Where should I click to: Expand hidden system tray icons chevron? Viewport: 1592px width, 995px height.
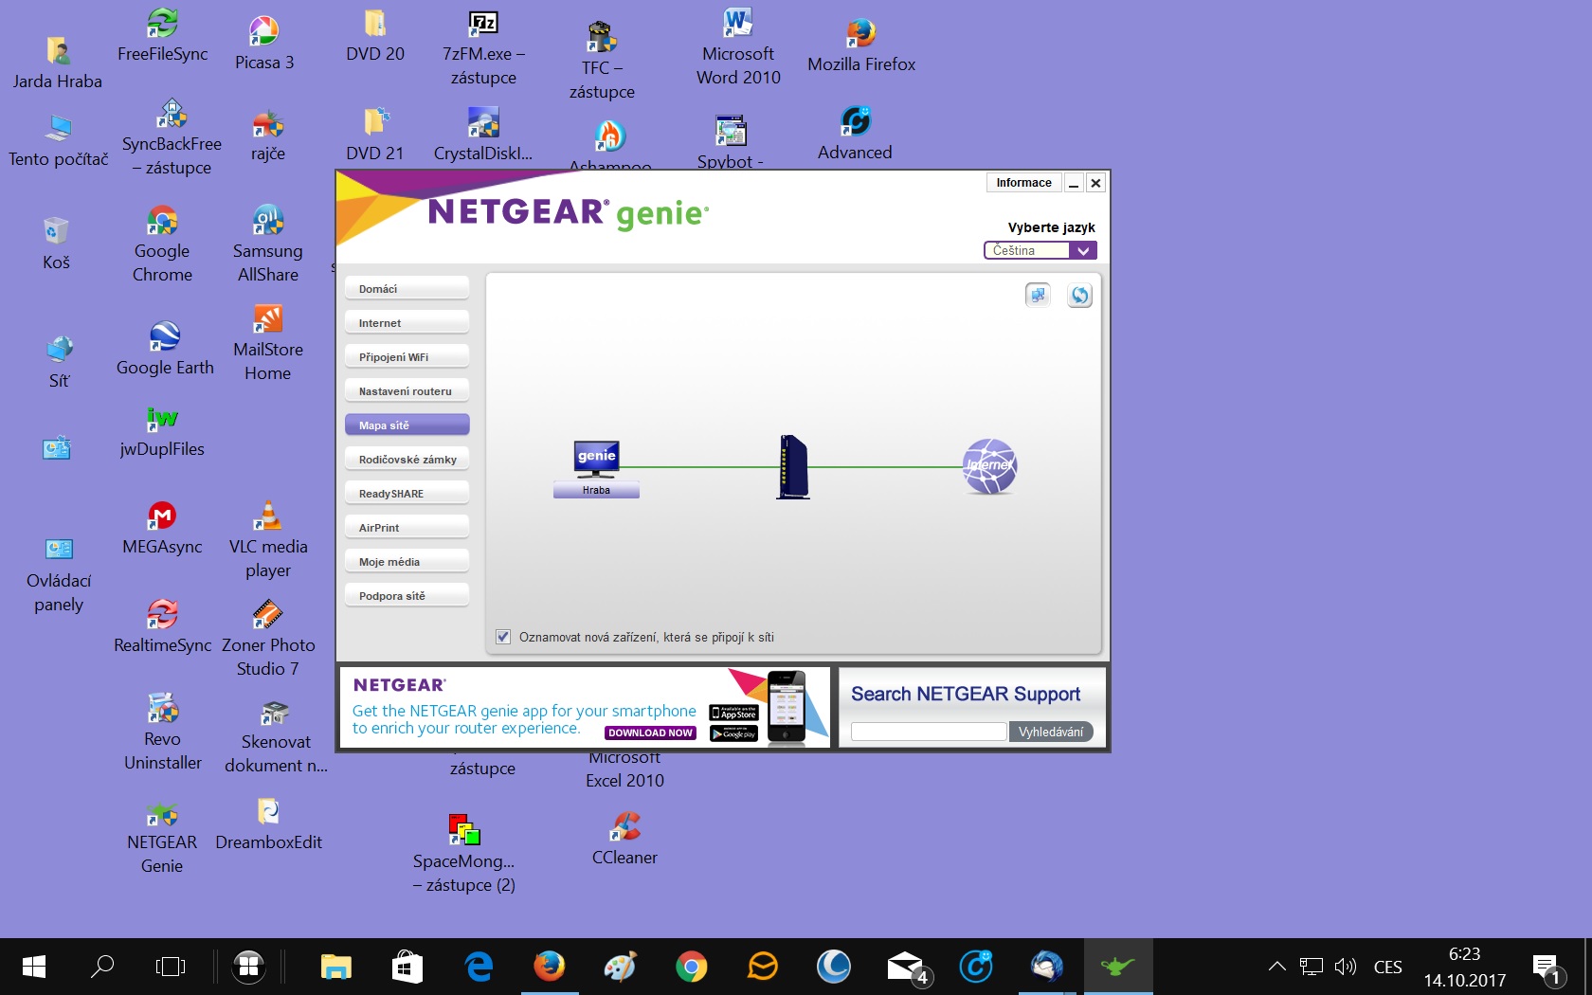tap(1276, 967)
